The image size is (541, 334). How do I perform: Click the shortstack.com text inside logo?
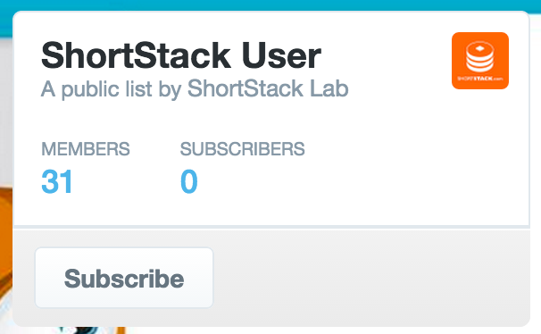tap(480, 79)
